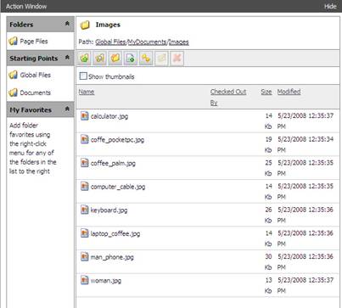Image resolution: width=342 pixels, height=308 pixels.
Task: Open the coffe_pocketpc.jpg file name
Action: [x=117, y=140]
